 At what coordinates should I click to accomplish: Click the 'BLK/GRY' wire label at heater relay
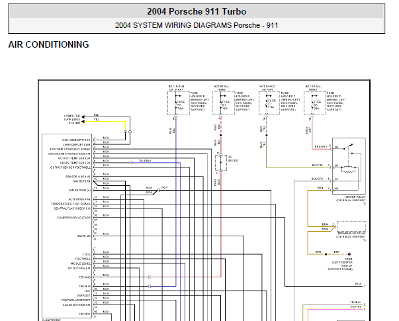(x=318, y=179)
